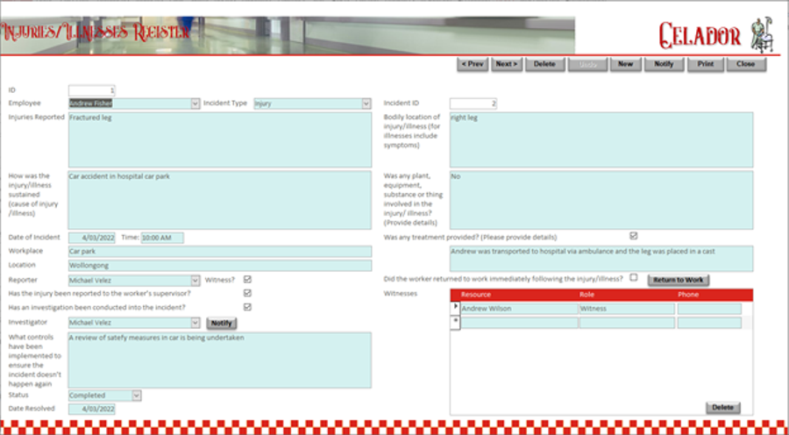Image resolution: width=789 pixels, height=435 pixels.
Task: Expand the Incident Type dropdown
Action: click(366, 103)
